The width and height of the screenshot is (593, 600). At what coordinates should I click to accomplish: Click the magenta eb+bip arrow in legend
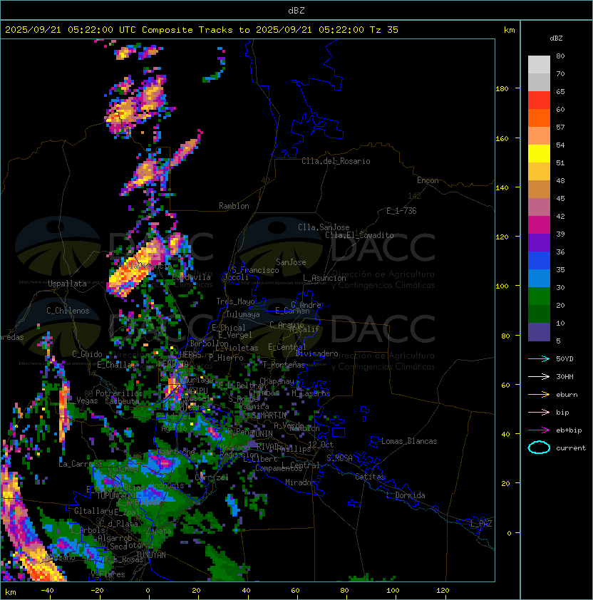tap(539, 430)
